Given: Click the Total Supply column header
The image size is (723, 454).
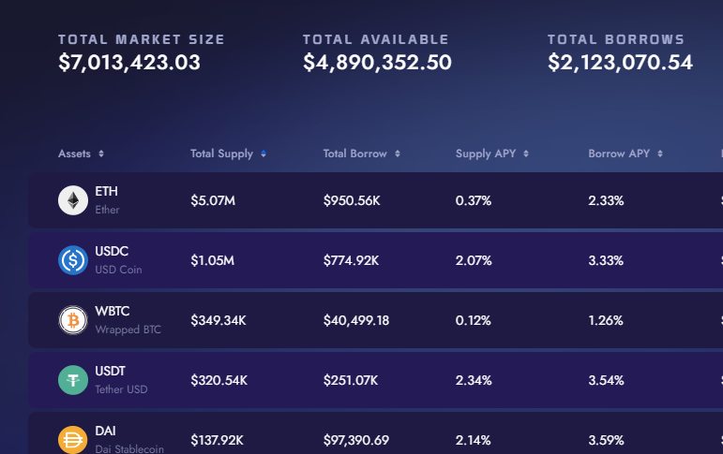Looking at the screenshot, I should [x=222, y=154].
